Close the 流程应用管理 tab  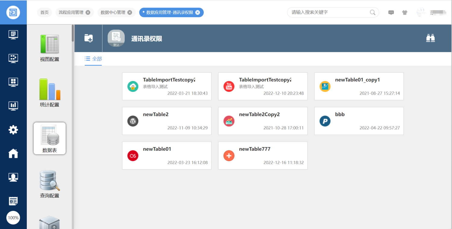coord(88,12)
